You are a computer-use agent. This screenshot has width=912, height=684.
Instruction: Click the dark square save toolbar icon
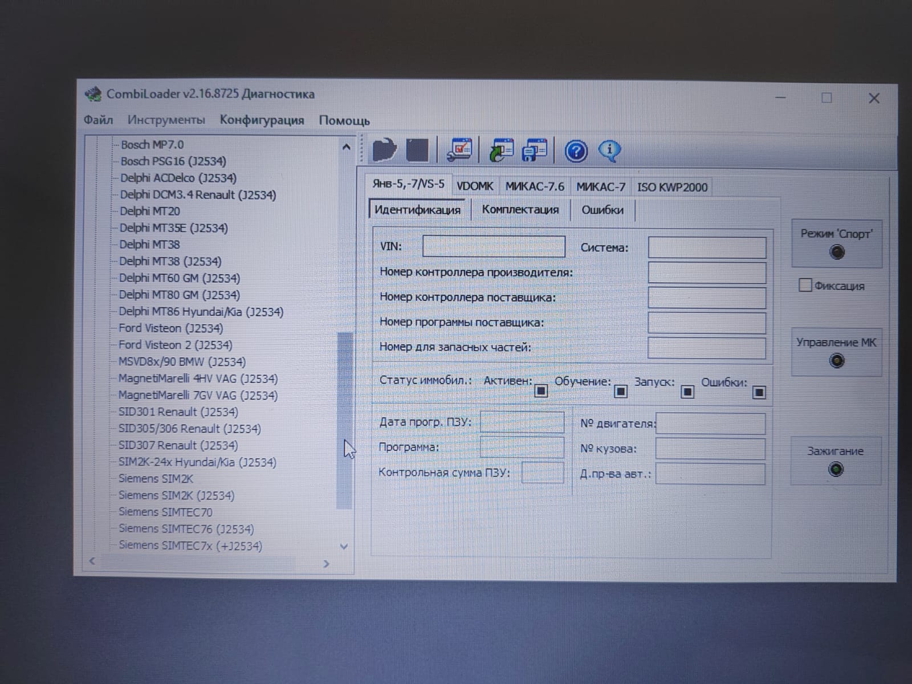pos(417,150)
